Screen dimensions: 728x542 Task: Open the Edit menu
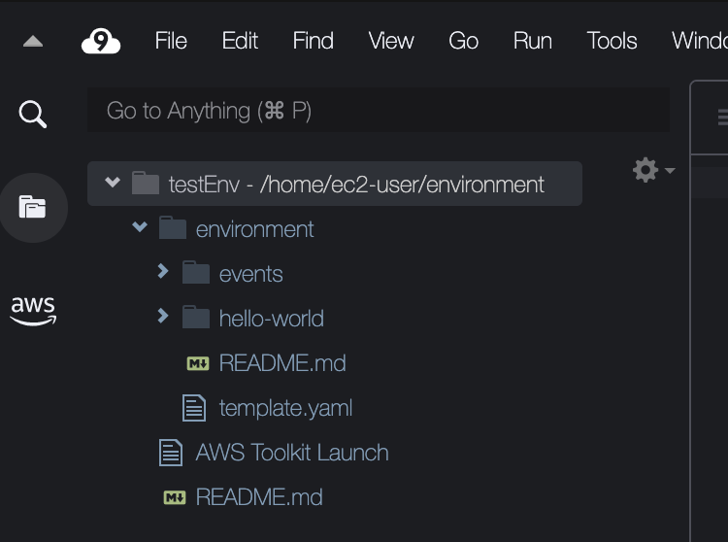coord(240,41)
